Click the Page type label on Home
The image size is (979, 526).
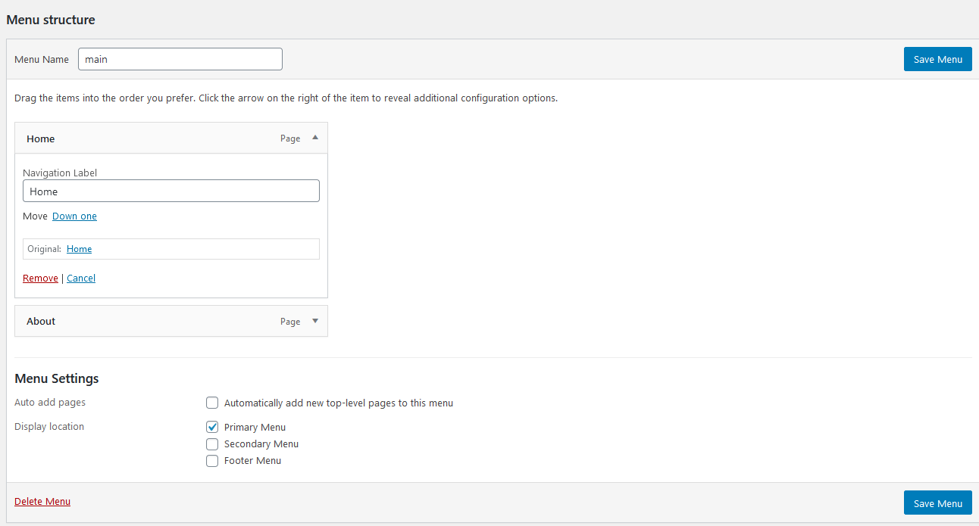pos(290,139)
